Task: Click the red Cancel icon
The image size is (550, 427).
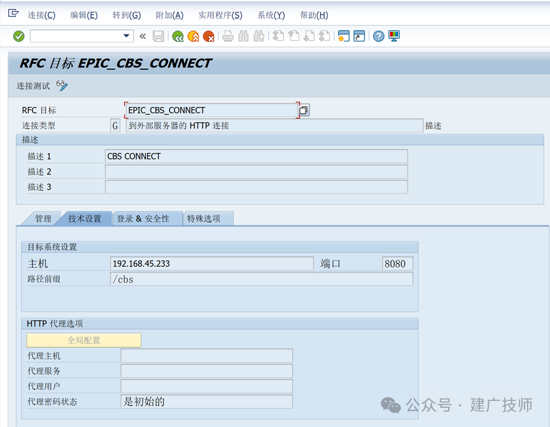Action: (x=209, y=36)
